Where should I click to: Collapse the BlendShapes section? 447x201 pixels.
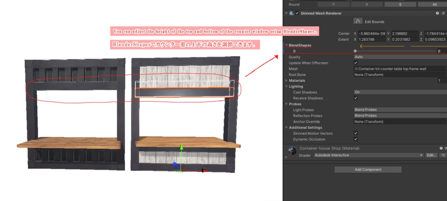coord(286,45)
